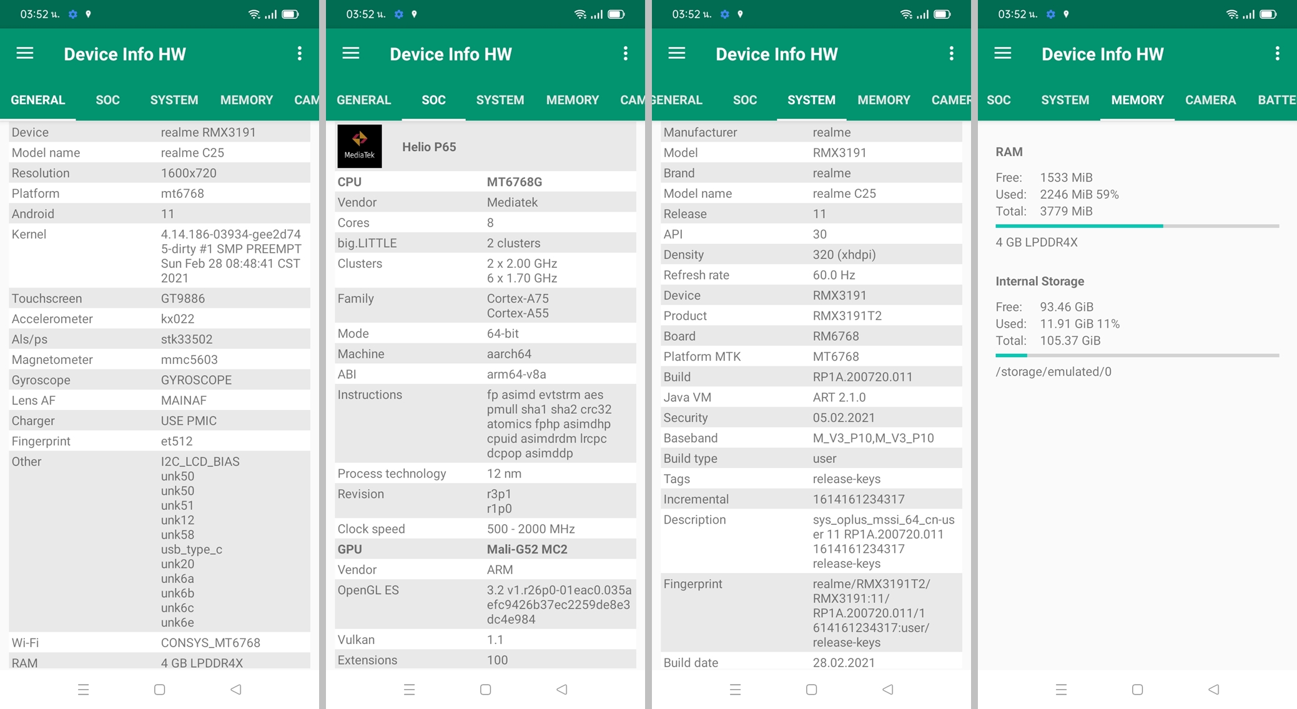Tap Vulkan 1.1 row
This screenshot has width=1297, height=709.
(x=486, y=640)
